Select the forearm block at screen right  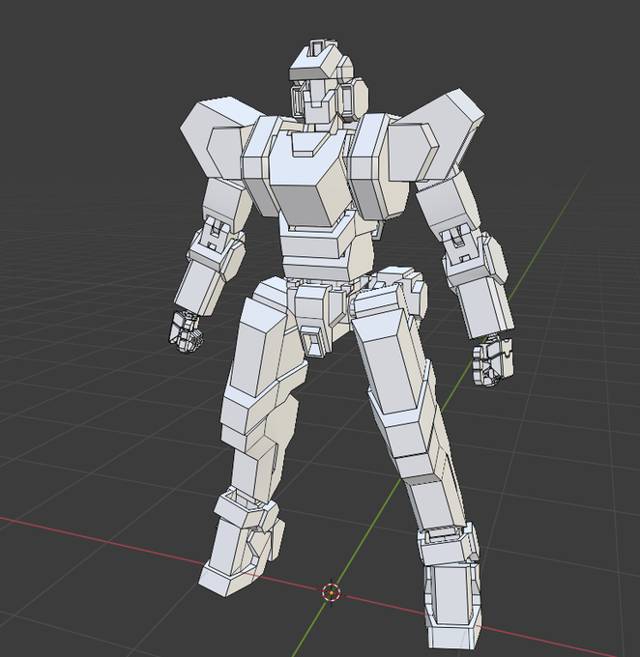(x=485, y=305)
